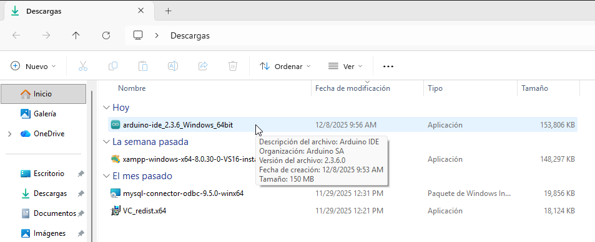This screenshot has height=242, width=595.
Task: Sort by the Nombre column header
Action: pyautogui.click(x=132, y=88)
